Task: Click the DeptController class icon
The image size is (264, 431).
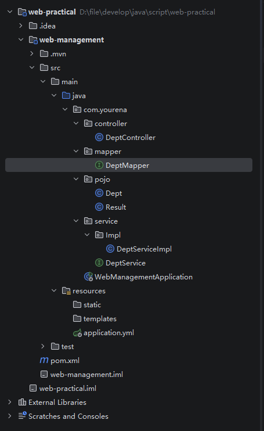Action: coord(99,137)
